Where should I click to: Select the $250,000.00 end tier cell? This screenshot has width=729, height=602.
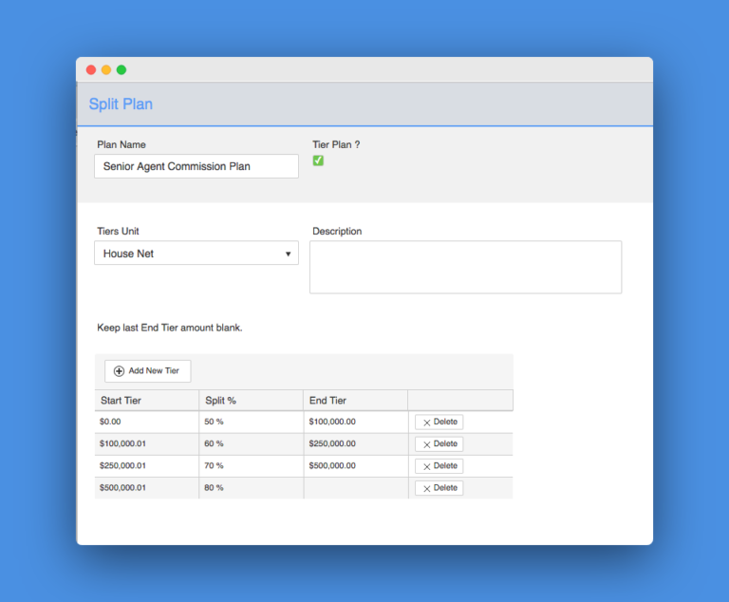click(x=356, y=443)
